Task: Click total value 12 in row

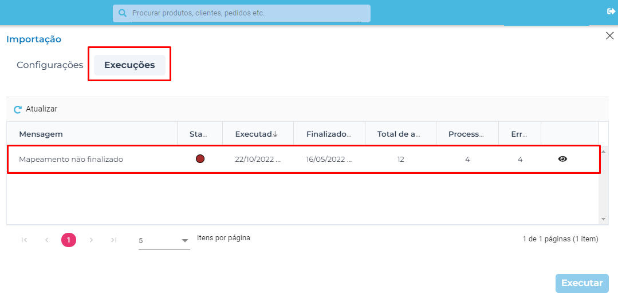Action: click(400, 160)
